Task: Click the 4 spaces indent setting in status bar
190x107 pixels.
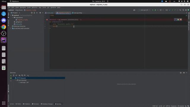Action: point(174,106)
